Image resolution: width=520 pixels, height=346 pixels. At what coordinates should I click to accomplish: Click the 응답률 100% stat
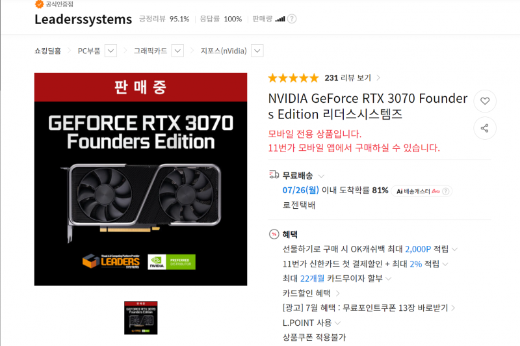[221, 19]
